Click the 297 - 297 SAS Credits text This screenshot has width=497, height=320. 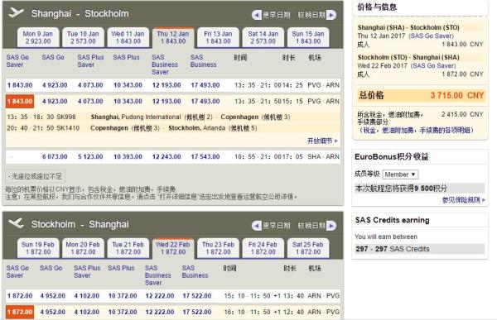393,249
